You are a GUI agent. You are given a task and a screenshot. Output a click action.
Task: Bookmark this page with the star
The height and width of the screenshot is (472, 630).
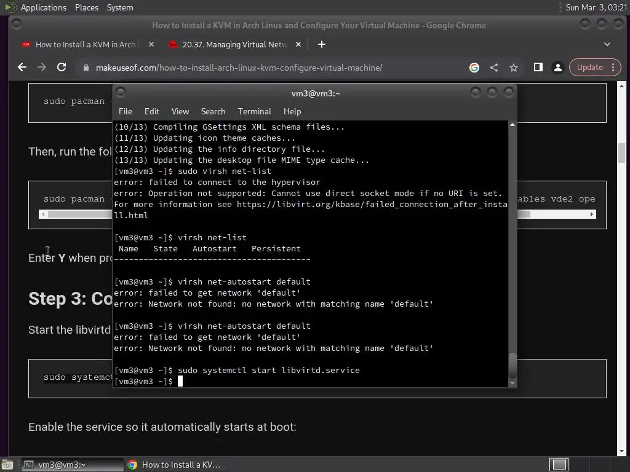514,68
